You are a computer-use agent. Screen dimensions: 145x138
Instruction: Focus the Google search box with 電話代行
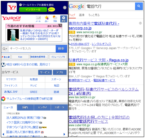[x=110, y=6]
